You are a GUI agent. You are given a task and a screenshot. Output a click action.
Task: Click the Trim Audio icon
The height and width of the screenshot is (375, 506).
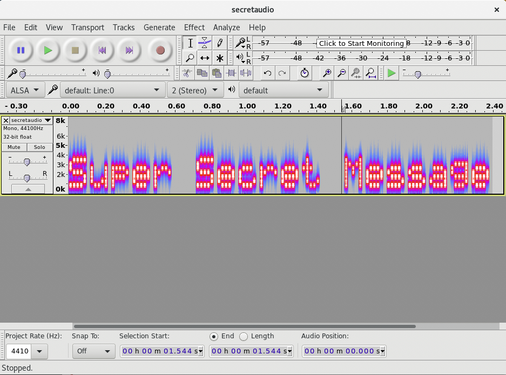pos(231,73)
